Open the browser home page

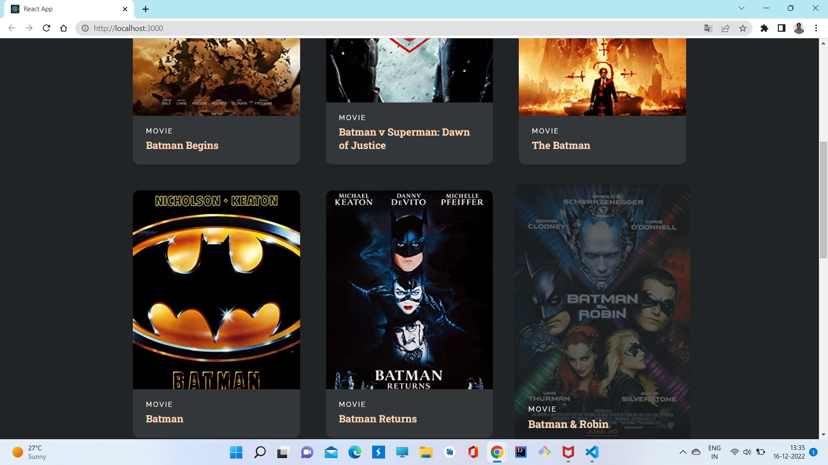click(64, 28)
